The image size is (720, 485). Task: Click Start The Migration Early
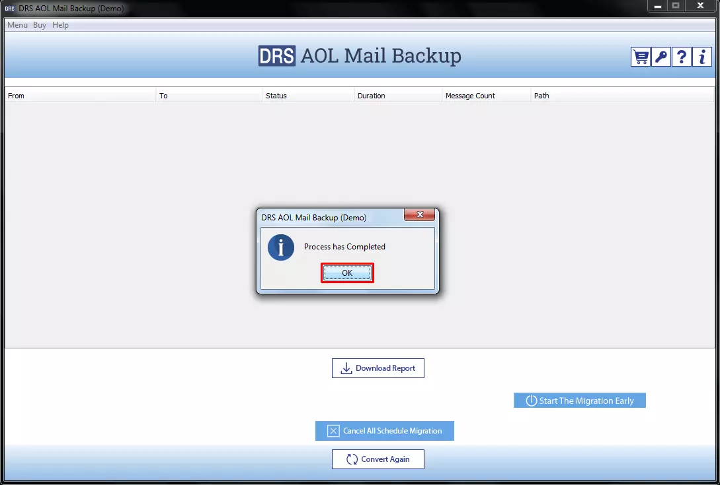[579, 400]
